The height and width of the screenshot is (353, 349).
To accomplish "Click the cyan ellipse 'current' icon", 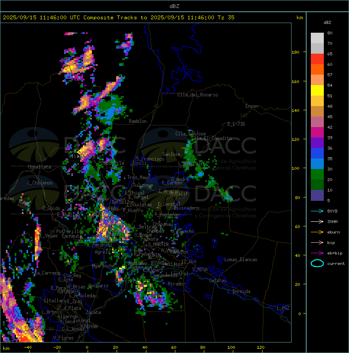I will pos(317,263).
